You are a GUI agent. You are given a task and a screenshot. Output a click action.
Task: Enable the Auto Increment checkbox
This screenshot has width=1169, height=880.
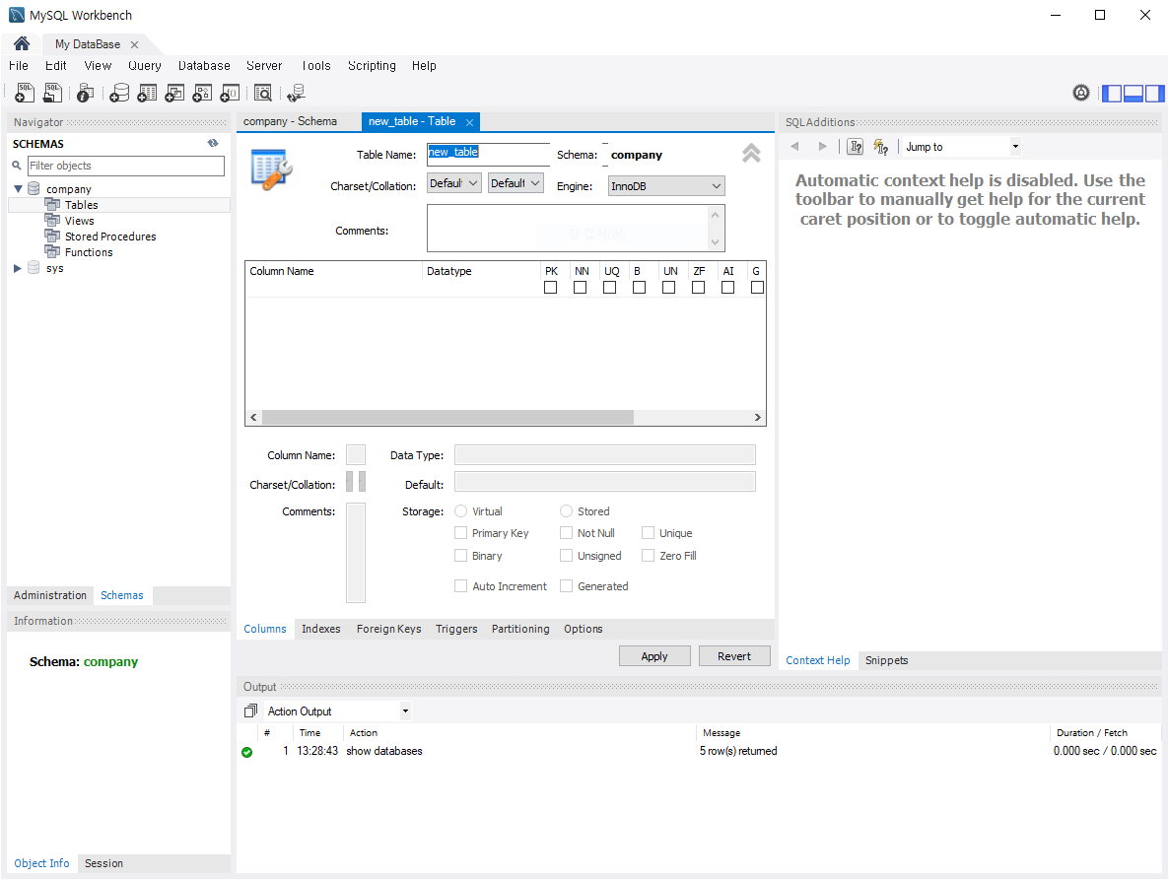[460, 585]
